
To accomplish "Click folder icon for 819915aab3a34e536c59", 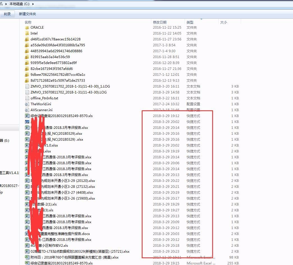I will (x=27, y=57).
